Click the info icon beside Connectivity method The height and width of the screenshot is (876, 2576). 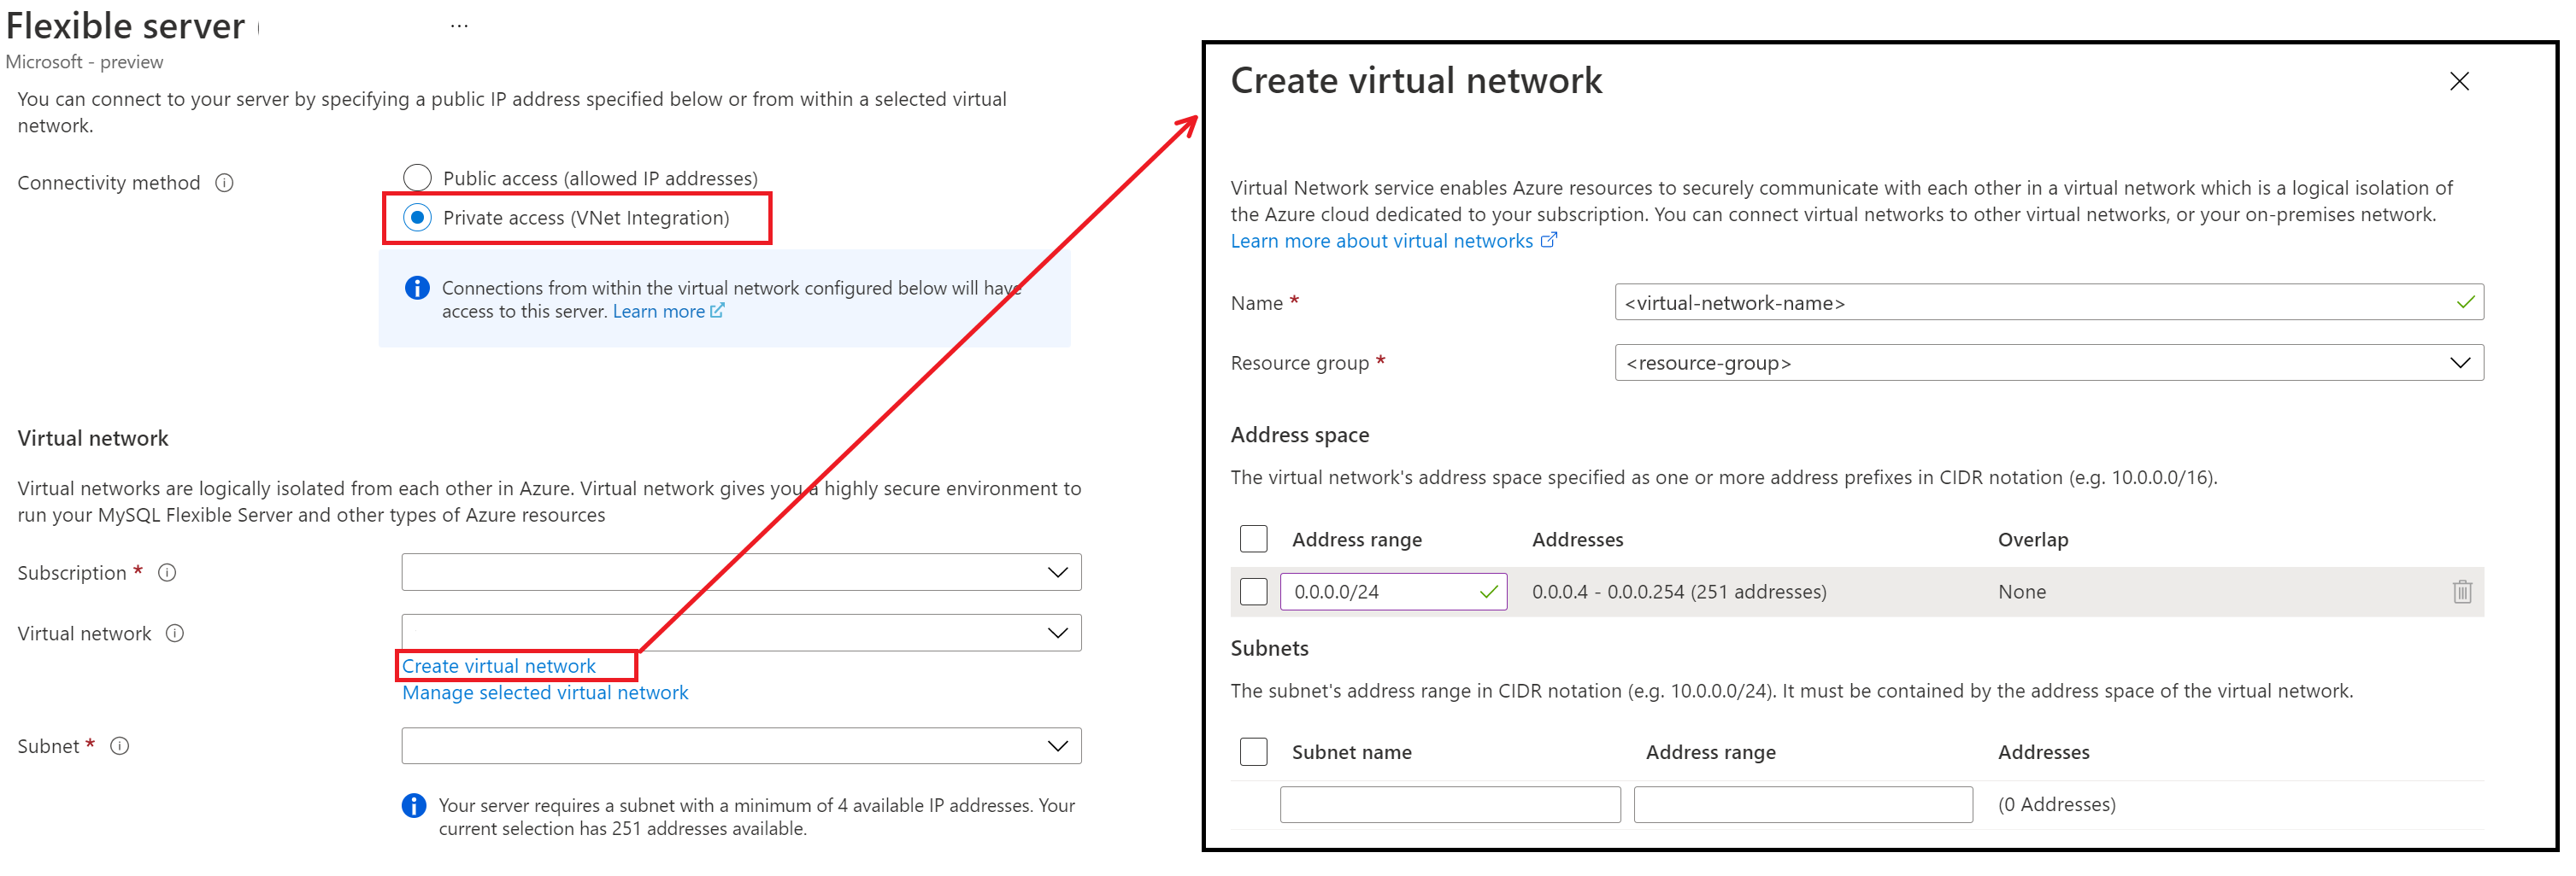tap(225, 183)
